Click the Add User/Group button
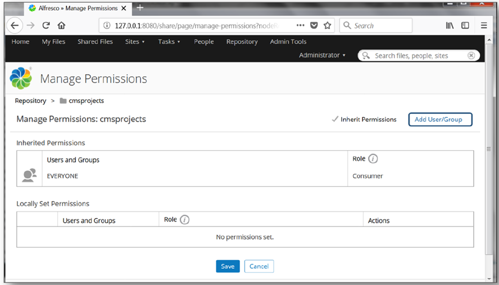Screen dimensions: 499x285 coord(439,119)
